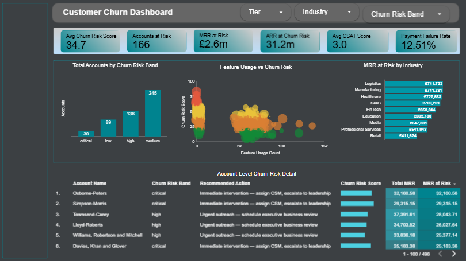Image resolution: width=466 pixels, height=261 pixels.
Task: Select the Education industry bar
Action: click(x=408, y=116)
